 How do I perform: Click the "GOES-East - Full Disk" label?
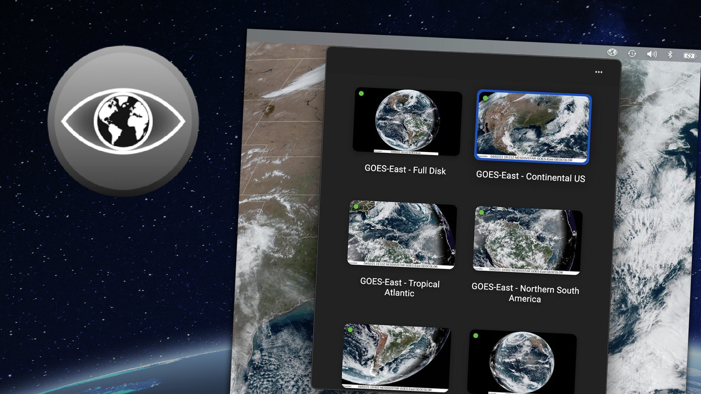405,170
